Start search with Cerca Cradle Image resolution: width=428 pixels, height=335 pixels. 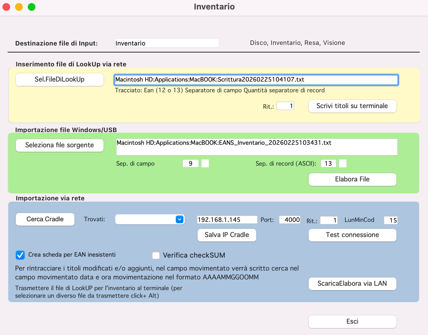(45, 219)
